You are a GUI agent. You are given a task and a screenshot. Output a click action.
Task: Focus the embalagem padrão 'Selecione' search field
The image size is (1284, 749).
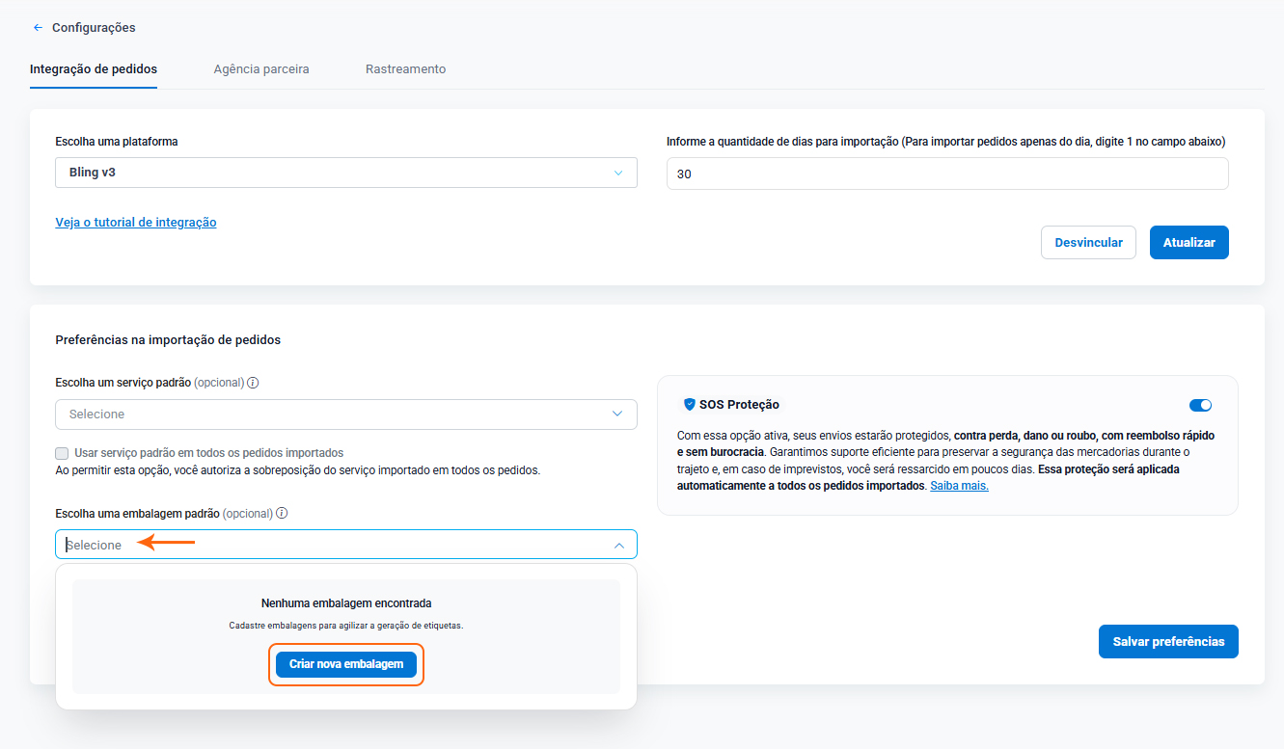(328, 546)
